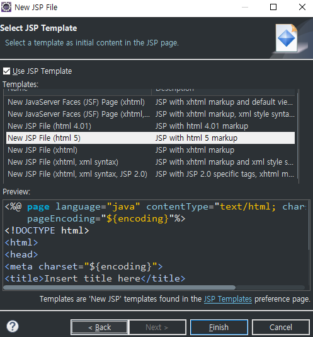313x337 pixels.
Task: Click description 'JSP with html 5 markup'
Action: coord(196,138)
